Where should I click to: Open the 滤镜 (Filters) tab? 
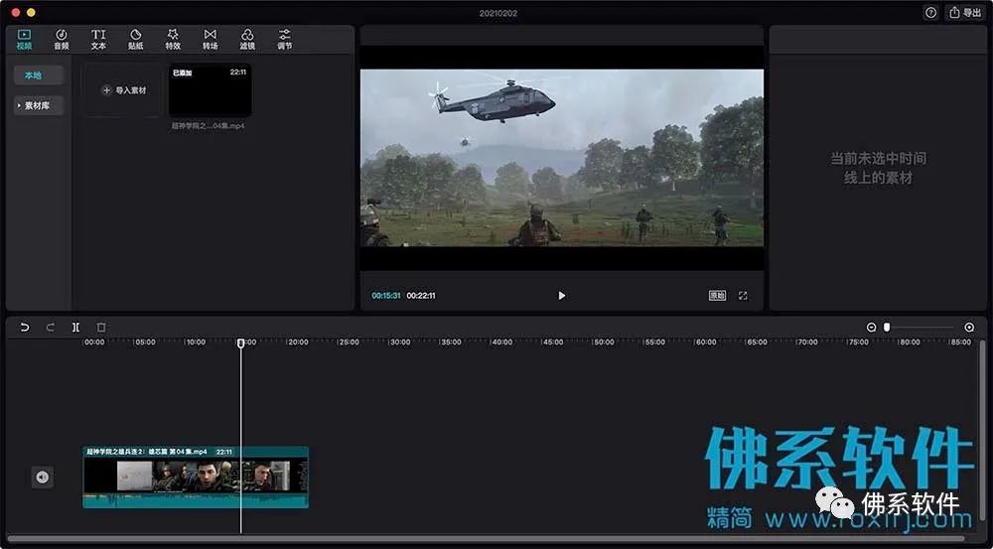247,40
